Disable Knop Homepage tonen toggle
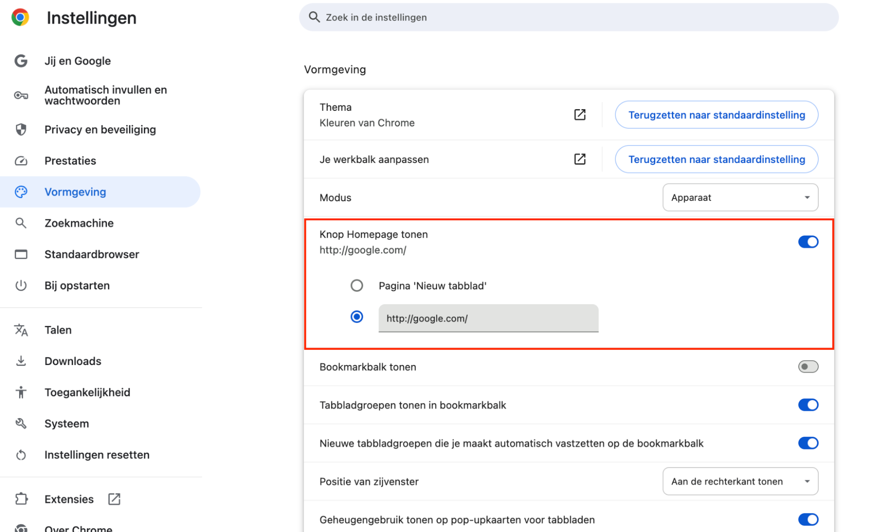890x532 pixels. pos(808,242)
